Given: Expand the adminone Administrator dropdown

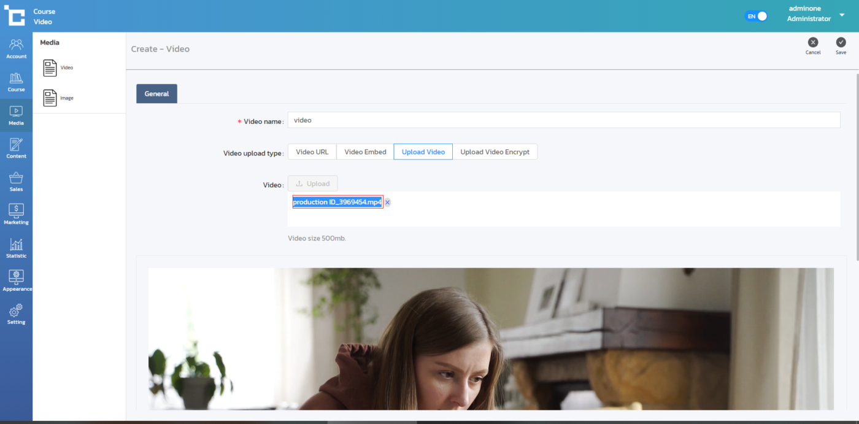Looking at the screenshot, I should click(842, 15).
